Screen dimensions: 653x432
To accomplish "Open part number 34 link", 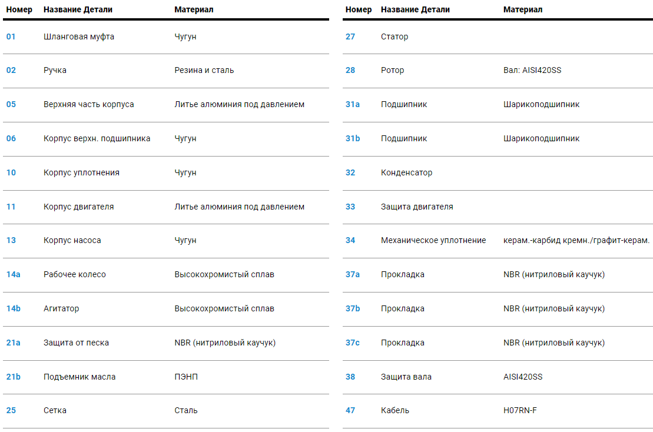I will pos(350,240).
